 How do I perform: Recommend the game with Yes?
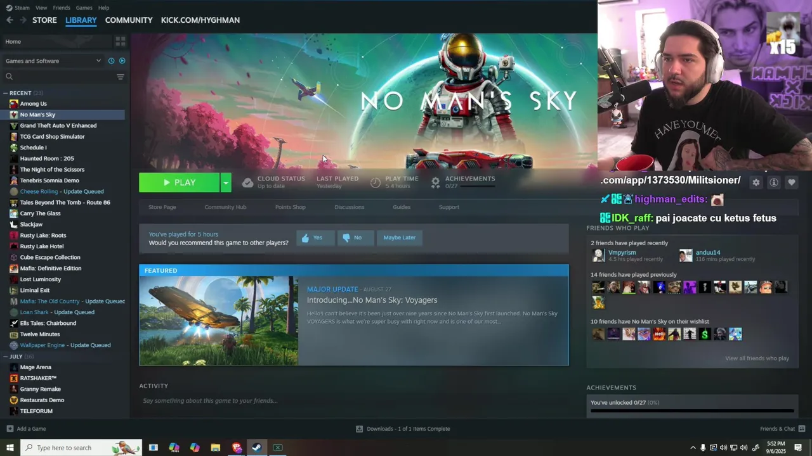coord(315,237)
